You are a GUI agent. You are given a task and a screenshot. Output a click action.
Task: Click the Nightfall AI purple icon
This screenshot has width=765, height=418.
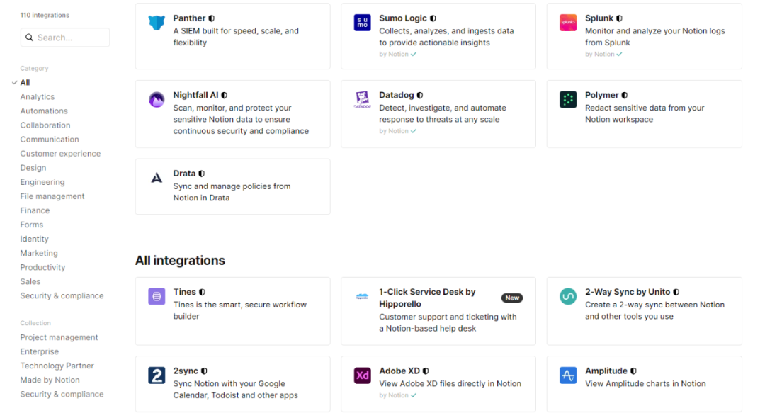[157, 100]
